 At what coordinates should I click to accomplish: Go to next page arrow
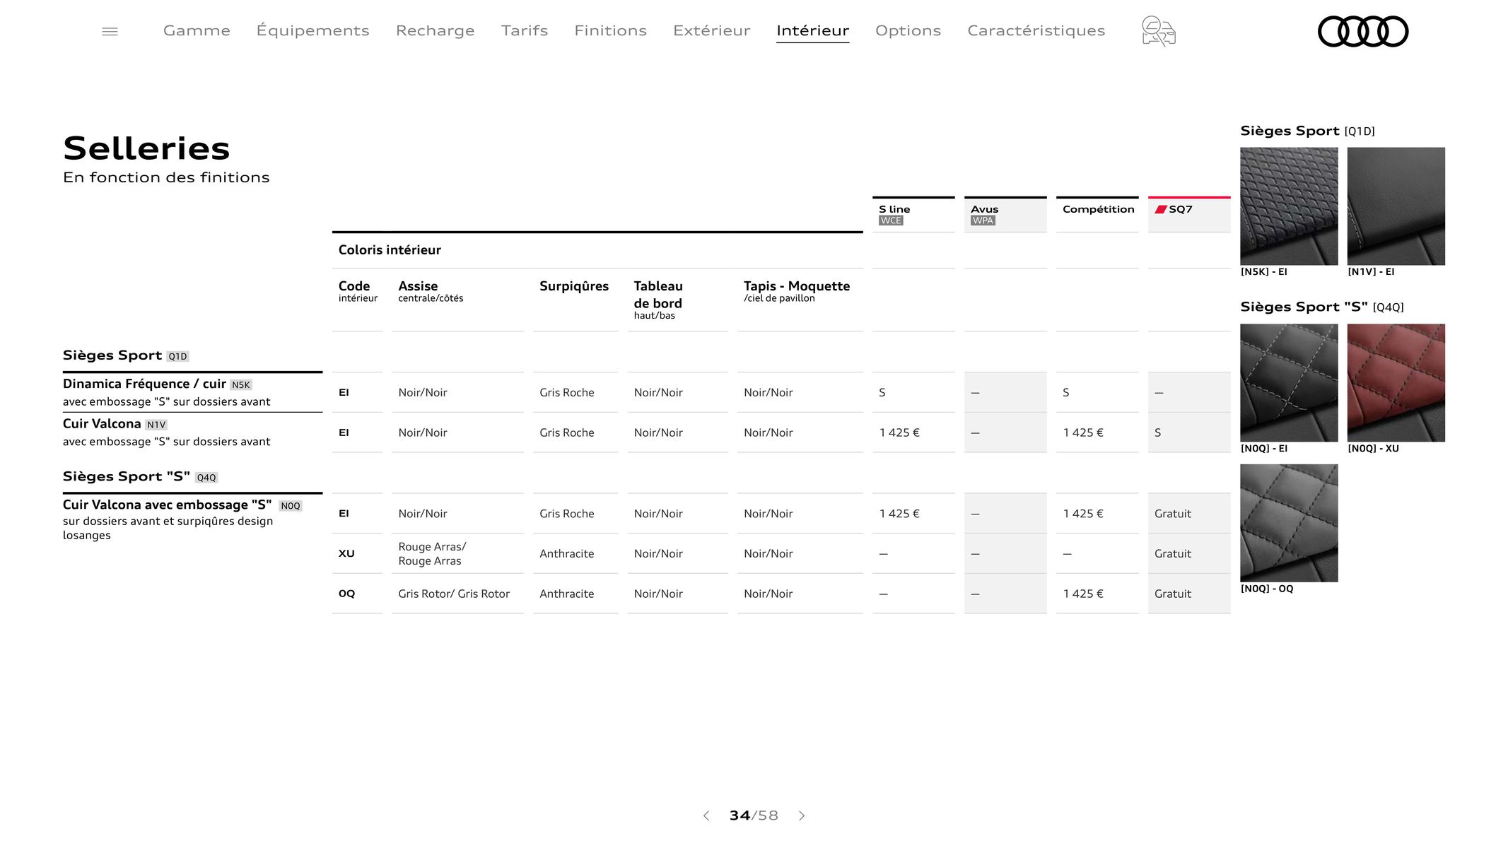point(802,815)
